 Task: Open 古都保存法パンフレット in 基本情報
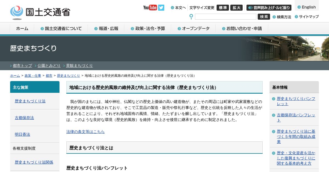coord(296,118)
